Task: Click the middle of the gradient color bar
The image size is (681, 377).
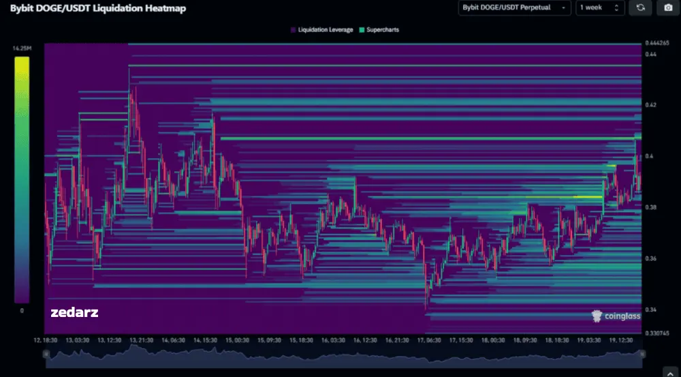Action: [x=22, y=179]
